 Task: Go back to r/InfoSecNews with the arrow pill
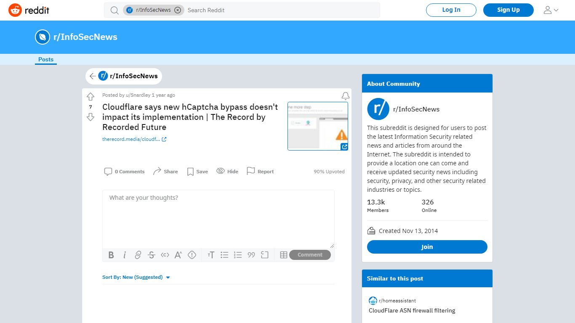click(124, 76)
